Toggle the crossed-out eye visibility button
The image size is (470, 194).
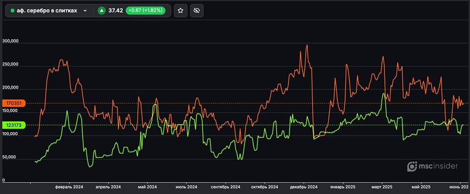(x=196, y=10)
